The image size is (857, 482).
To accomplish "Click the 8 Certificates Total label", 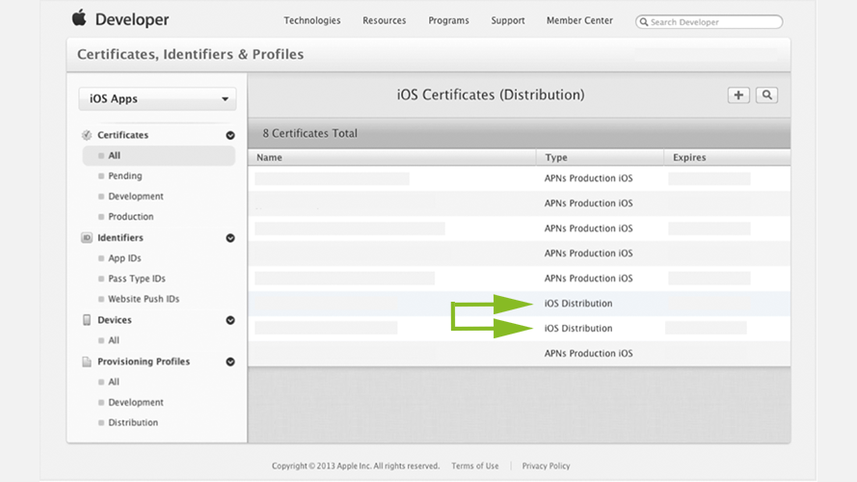I will 309,133.
